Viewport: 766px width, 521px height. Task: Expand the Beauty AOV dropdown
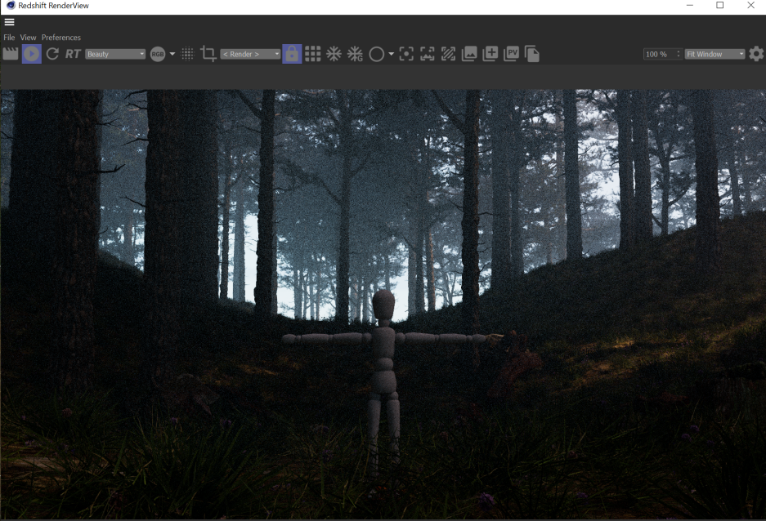pos(115,54)
